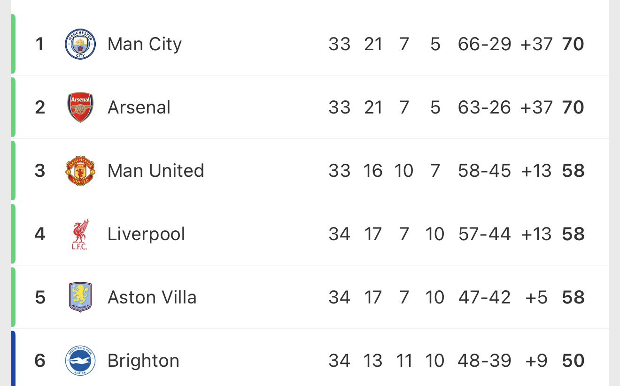
Task: Tap the Aston Villa crest
Action: pyautogui.click(x=80, y=297)
